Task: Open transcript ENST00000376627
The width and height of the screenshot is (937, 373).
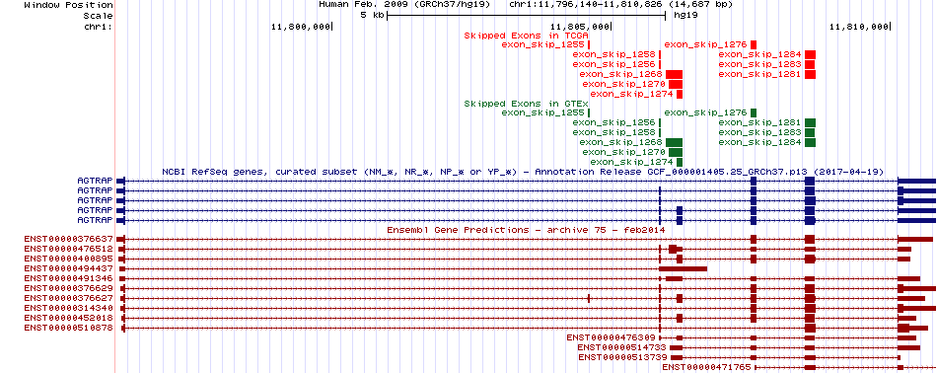Action: coord(69,298)
